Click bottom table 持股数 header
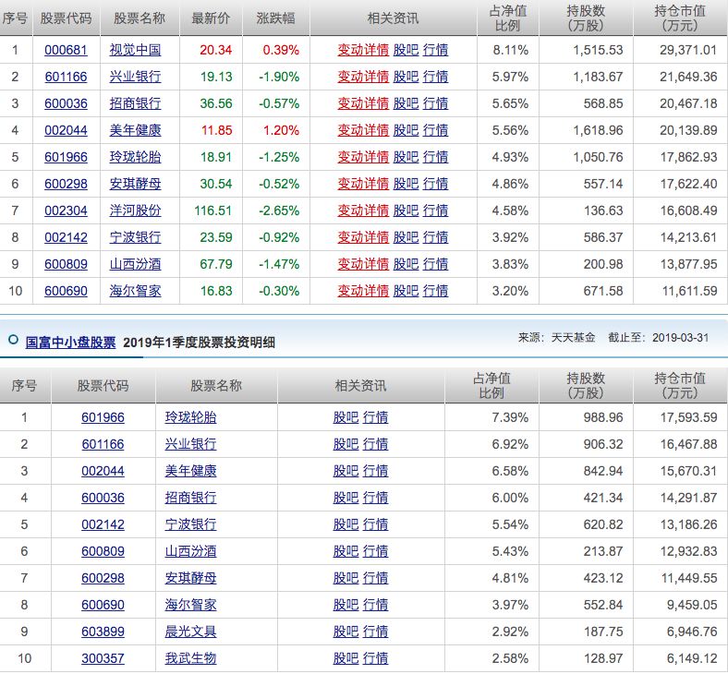 click(586, 386)
